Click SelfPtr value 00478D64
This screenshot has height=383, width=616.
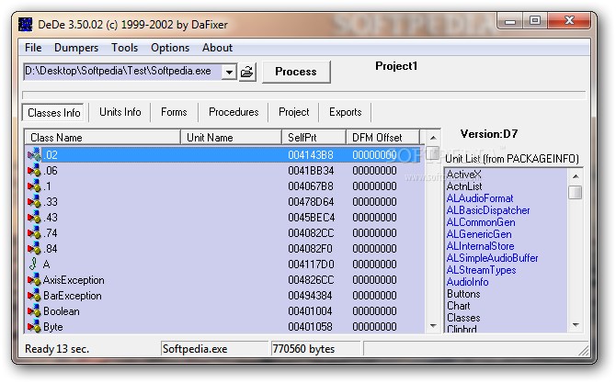click(311, 202)
